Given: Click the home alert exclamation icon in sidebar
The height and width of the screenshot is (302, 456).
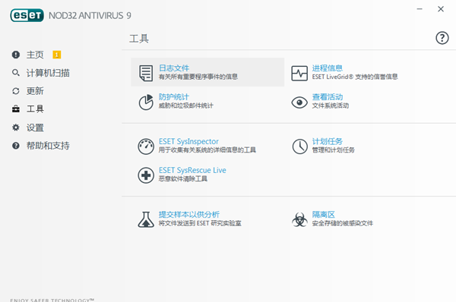Looking at the screenshot, I should [x=16, y=55].
